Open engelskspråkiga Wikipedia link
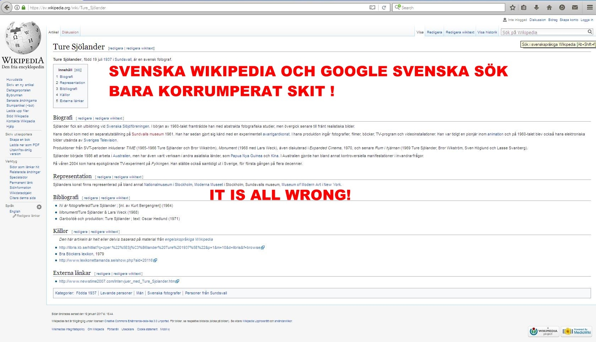596x342 pixels. click(x=189, y=240)
